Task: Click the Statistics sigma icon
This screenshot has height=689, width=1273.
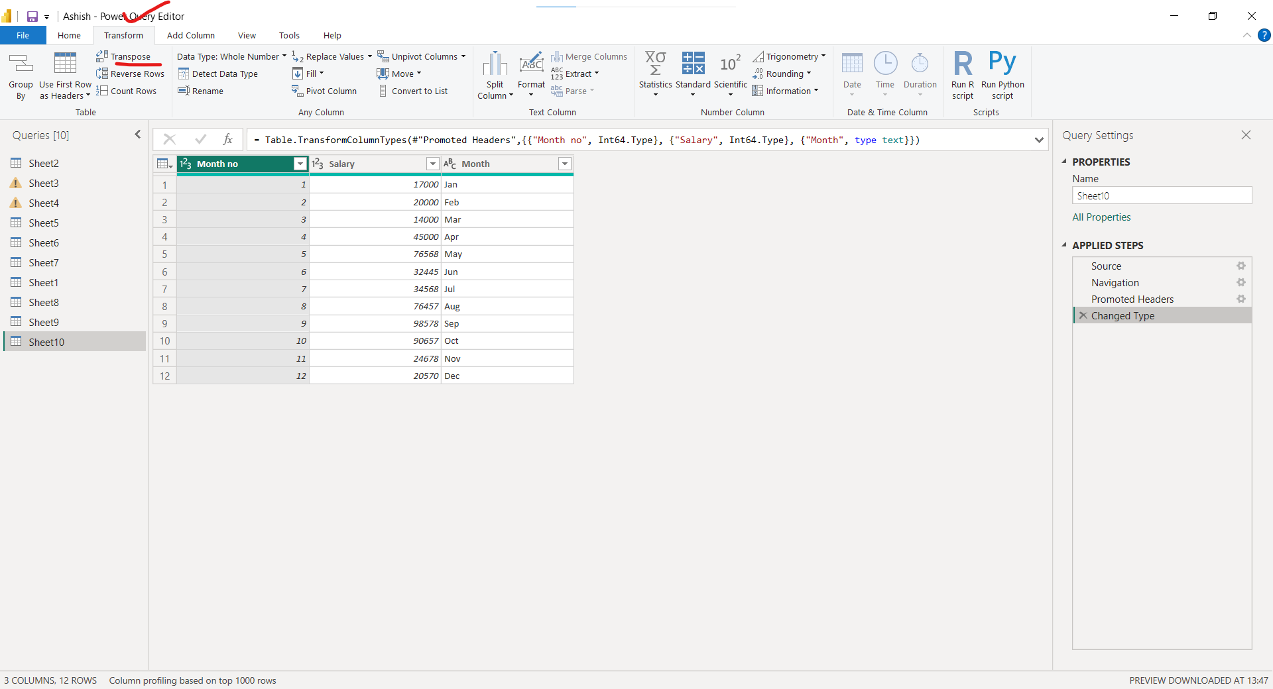Action: (x=655, y=64)
